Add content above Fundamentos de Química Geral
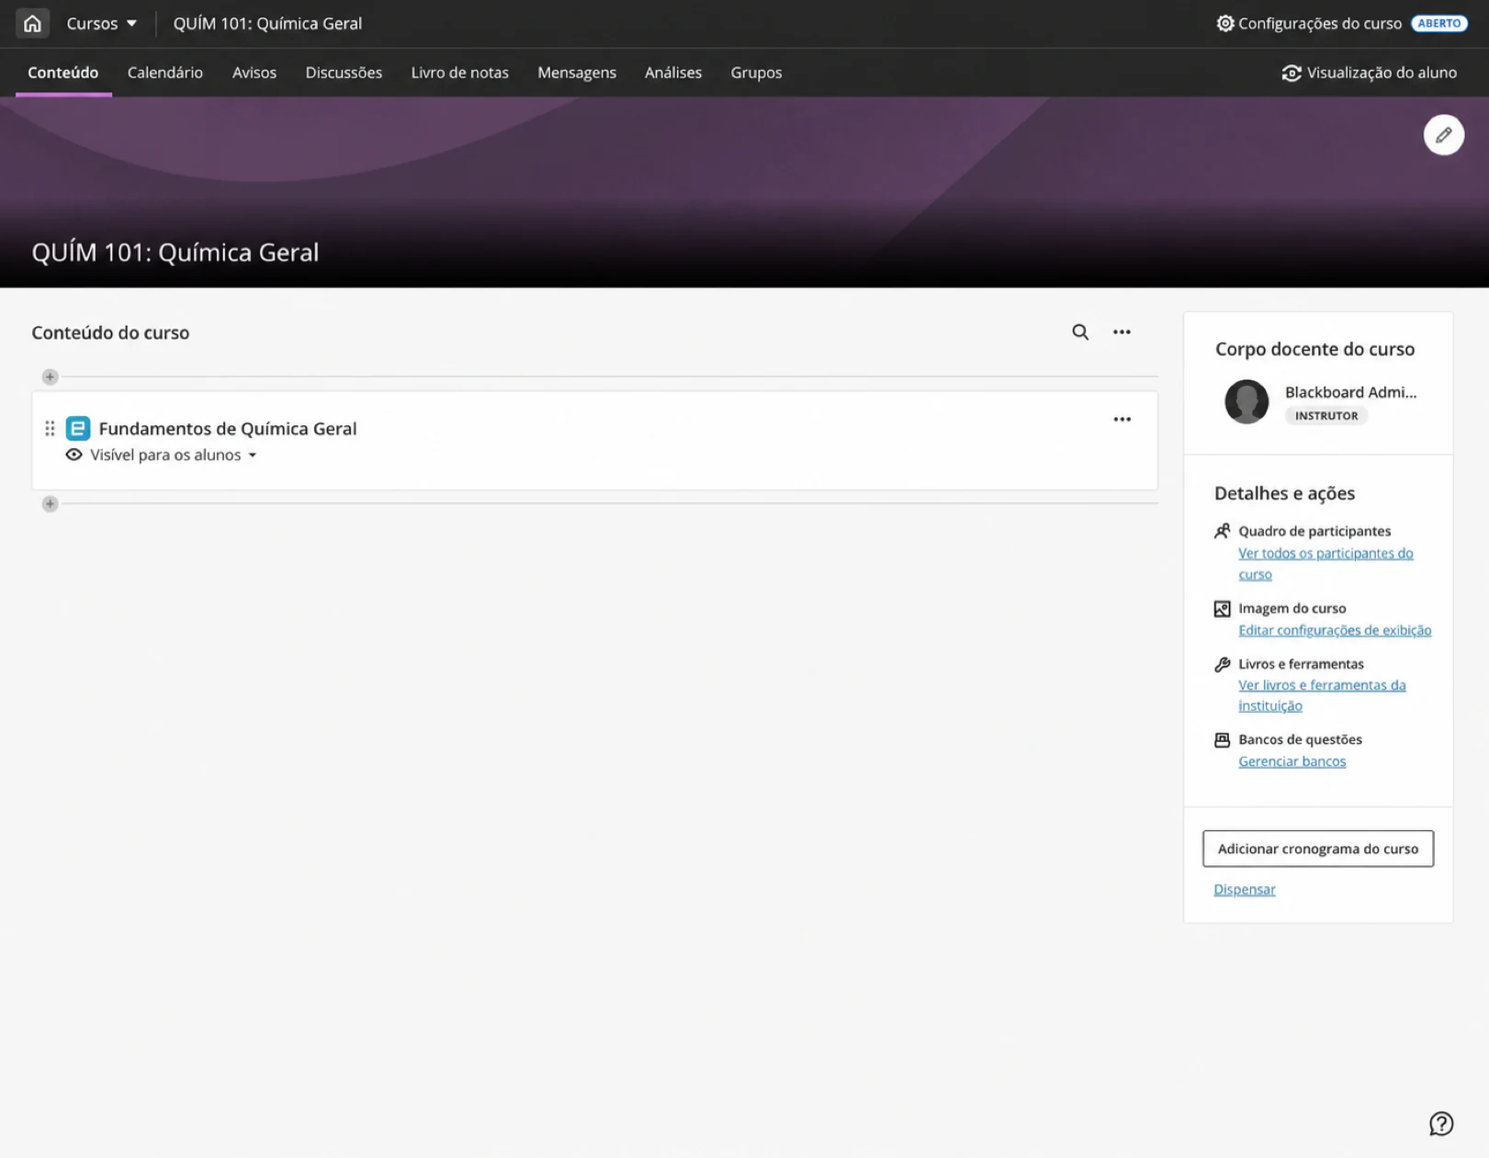 pyautogui.click(x=51, y=377)
